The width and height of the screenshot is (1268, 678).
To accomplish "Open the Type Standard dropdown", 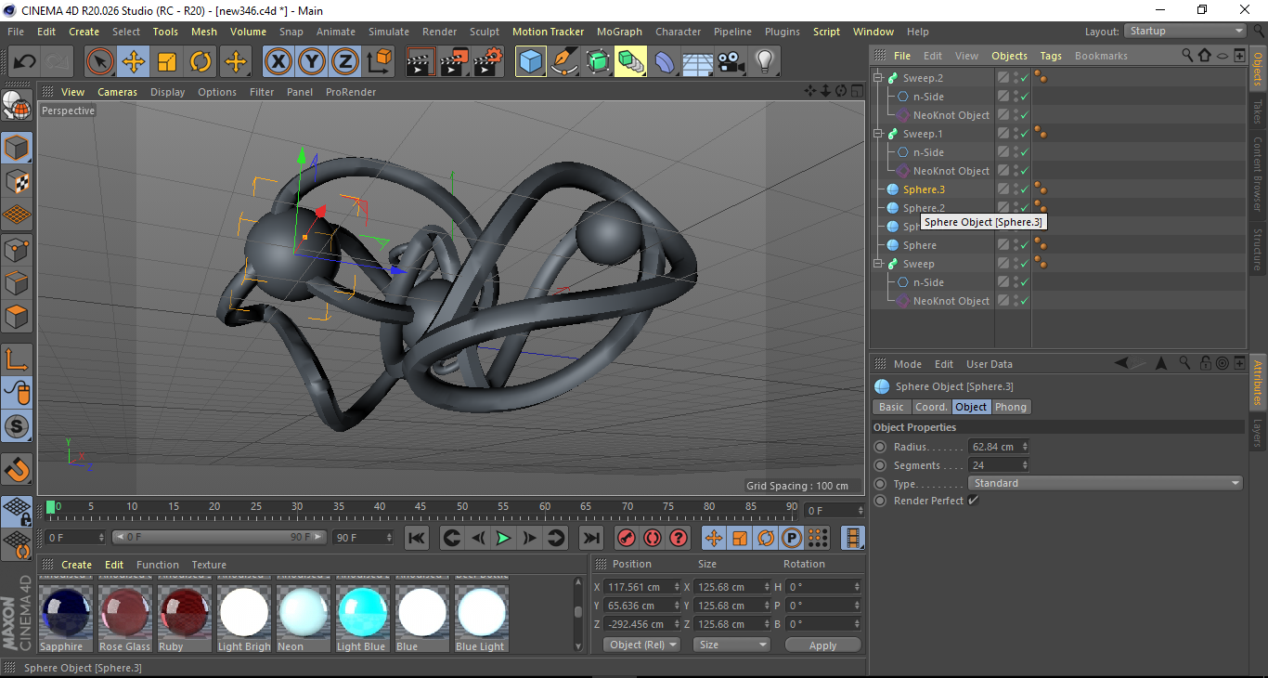I will click(1106, 483).
